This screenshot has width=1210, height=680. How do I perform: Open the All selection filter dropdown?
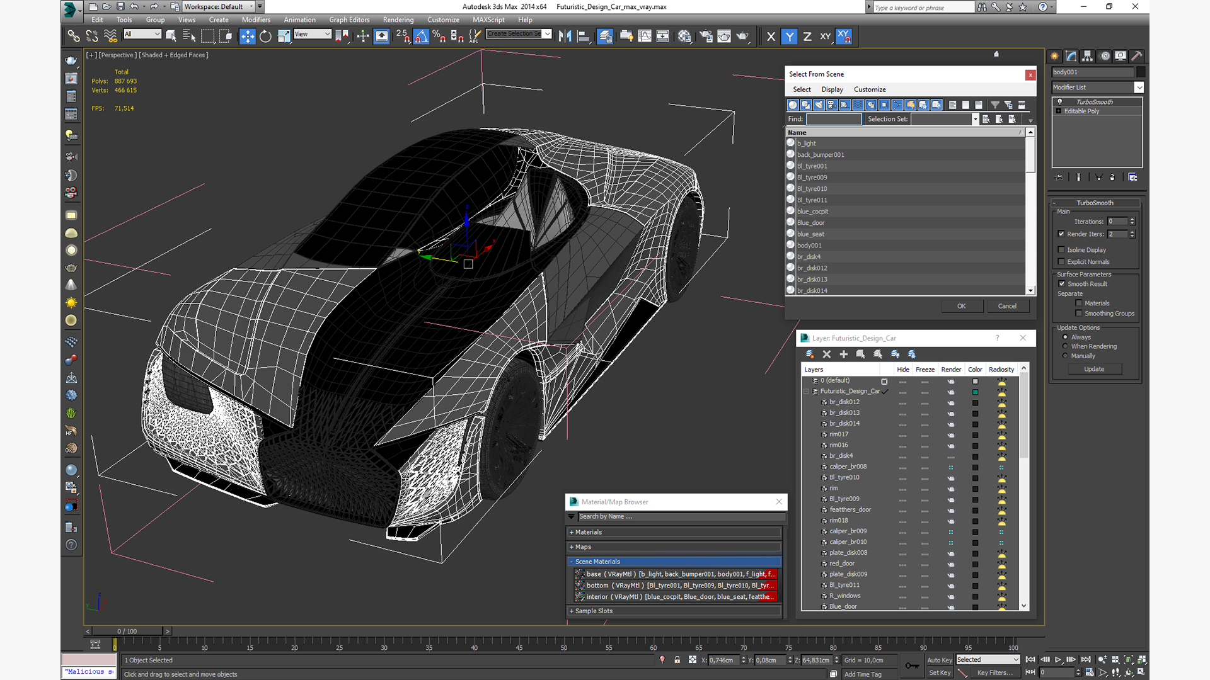(142, 34)
